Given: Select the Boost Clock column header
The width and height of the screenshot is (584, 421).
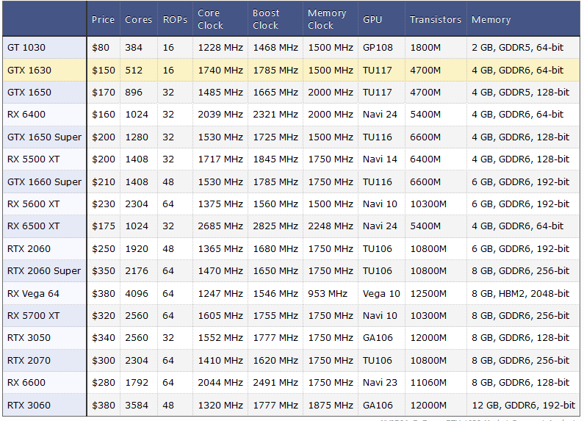Looking at the screenshot, I should [x=266, y=20].
